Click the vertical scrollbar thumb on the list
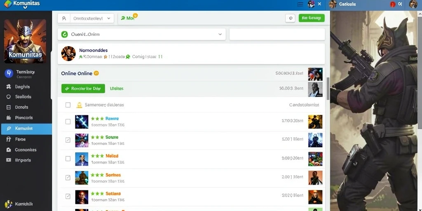 (328, 89)
